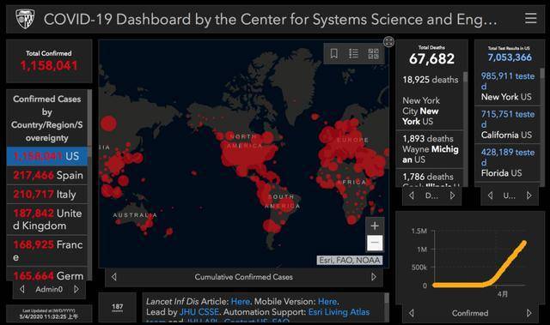This screenshot has height=325, width=550.
Task: Click the Esri, FAO, NOAA attribution
Action: [x=350, y=261]
